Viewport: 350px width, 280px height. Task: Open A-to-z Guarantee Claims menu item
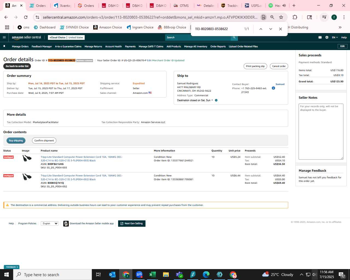coord(68,46)
